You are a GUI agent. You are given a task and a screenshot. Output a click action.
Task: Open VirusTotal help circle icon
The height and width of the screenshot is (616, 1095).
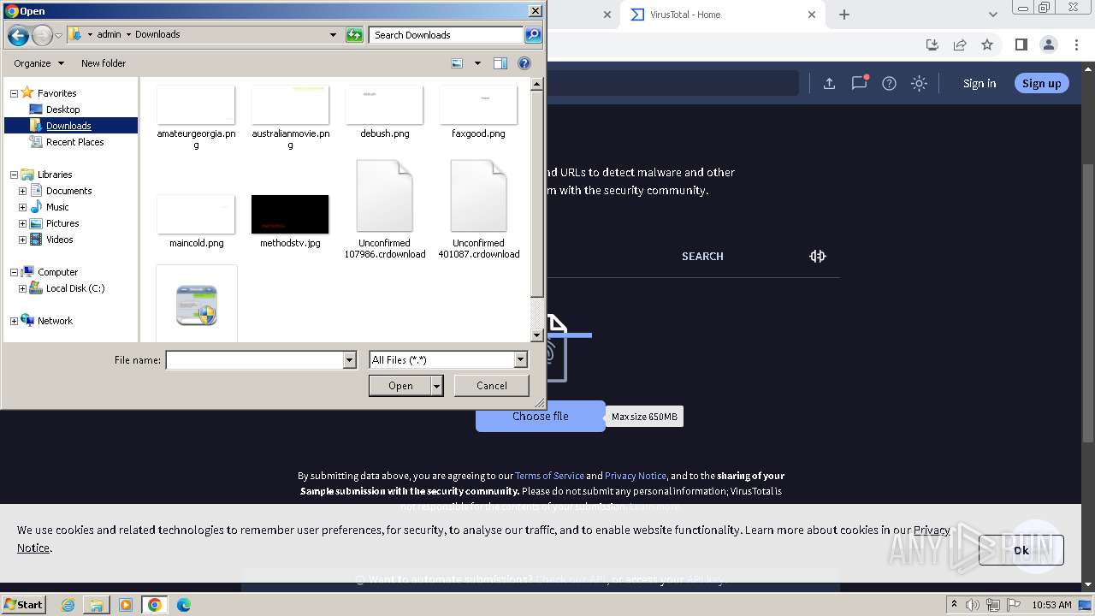(889, 83)
